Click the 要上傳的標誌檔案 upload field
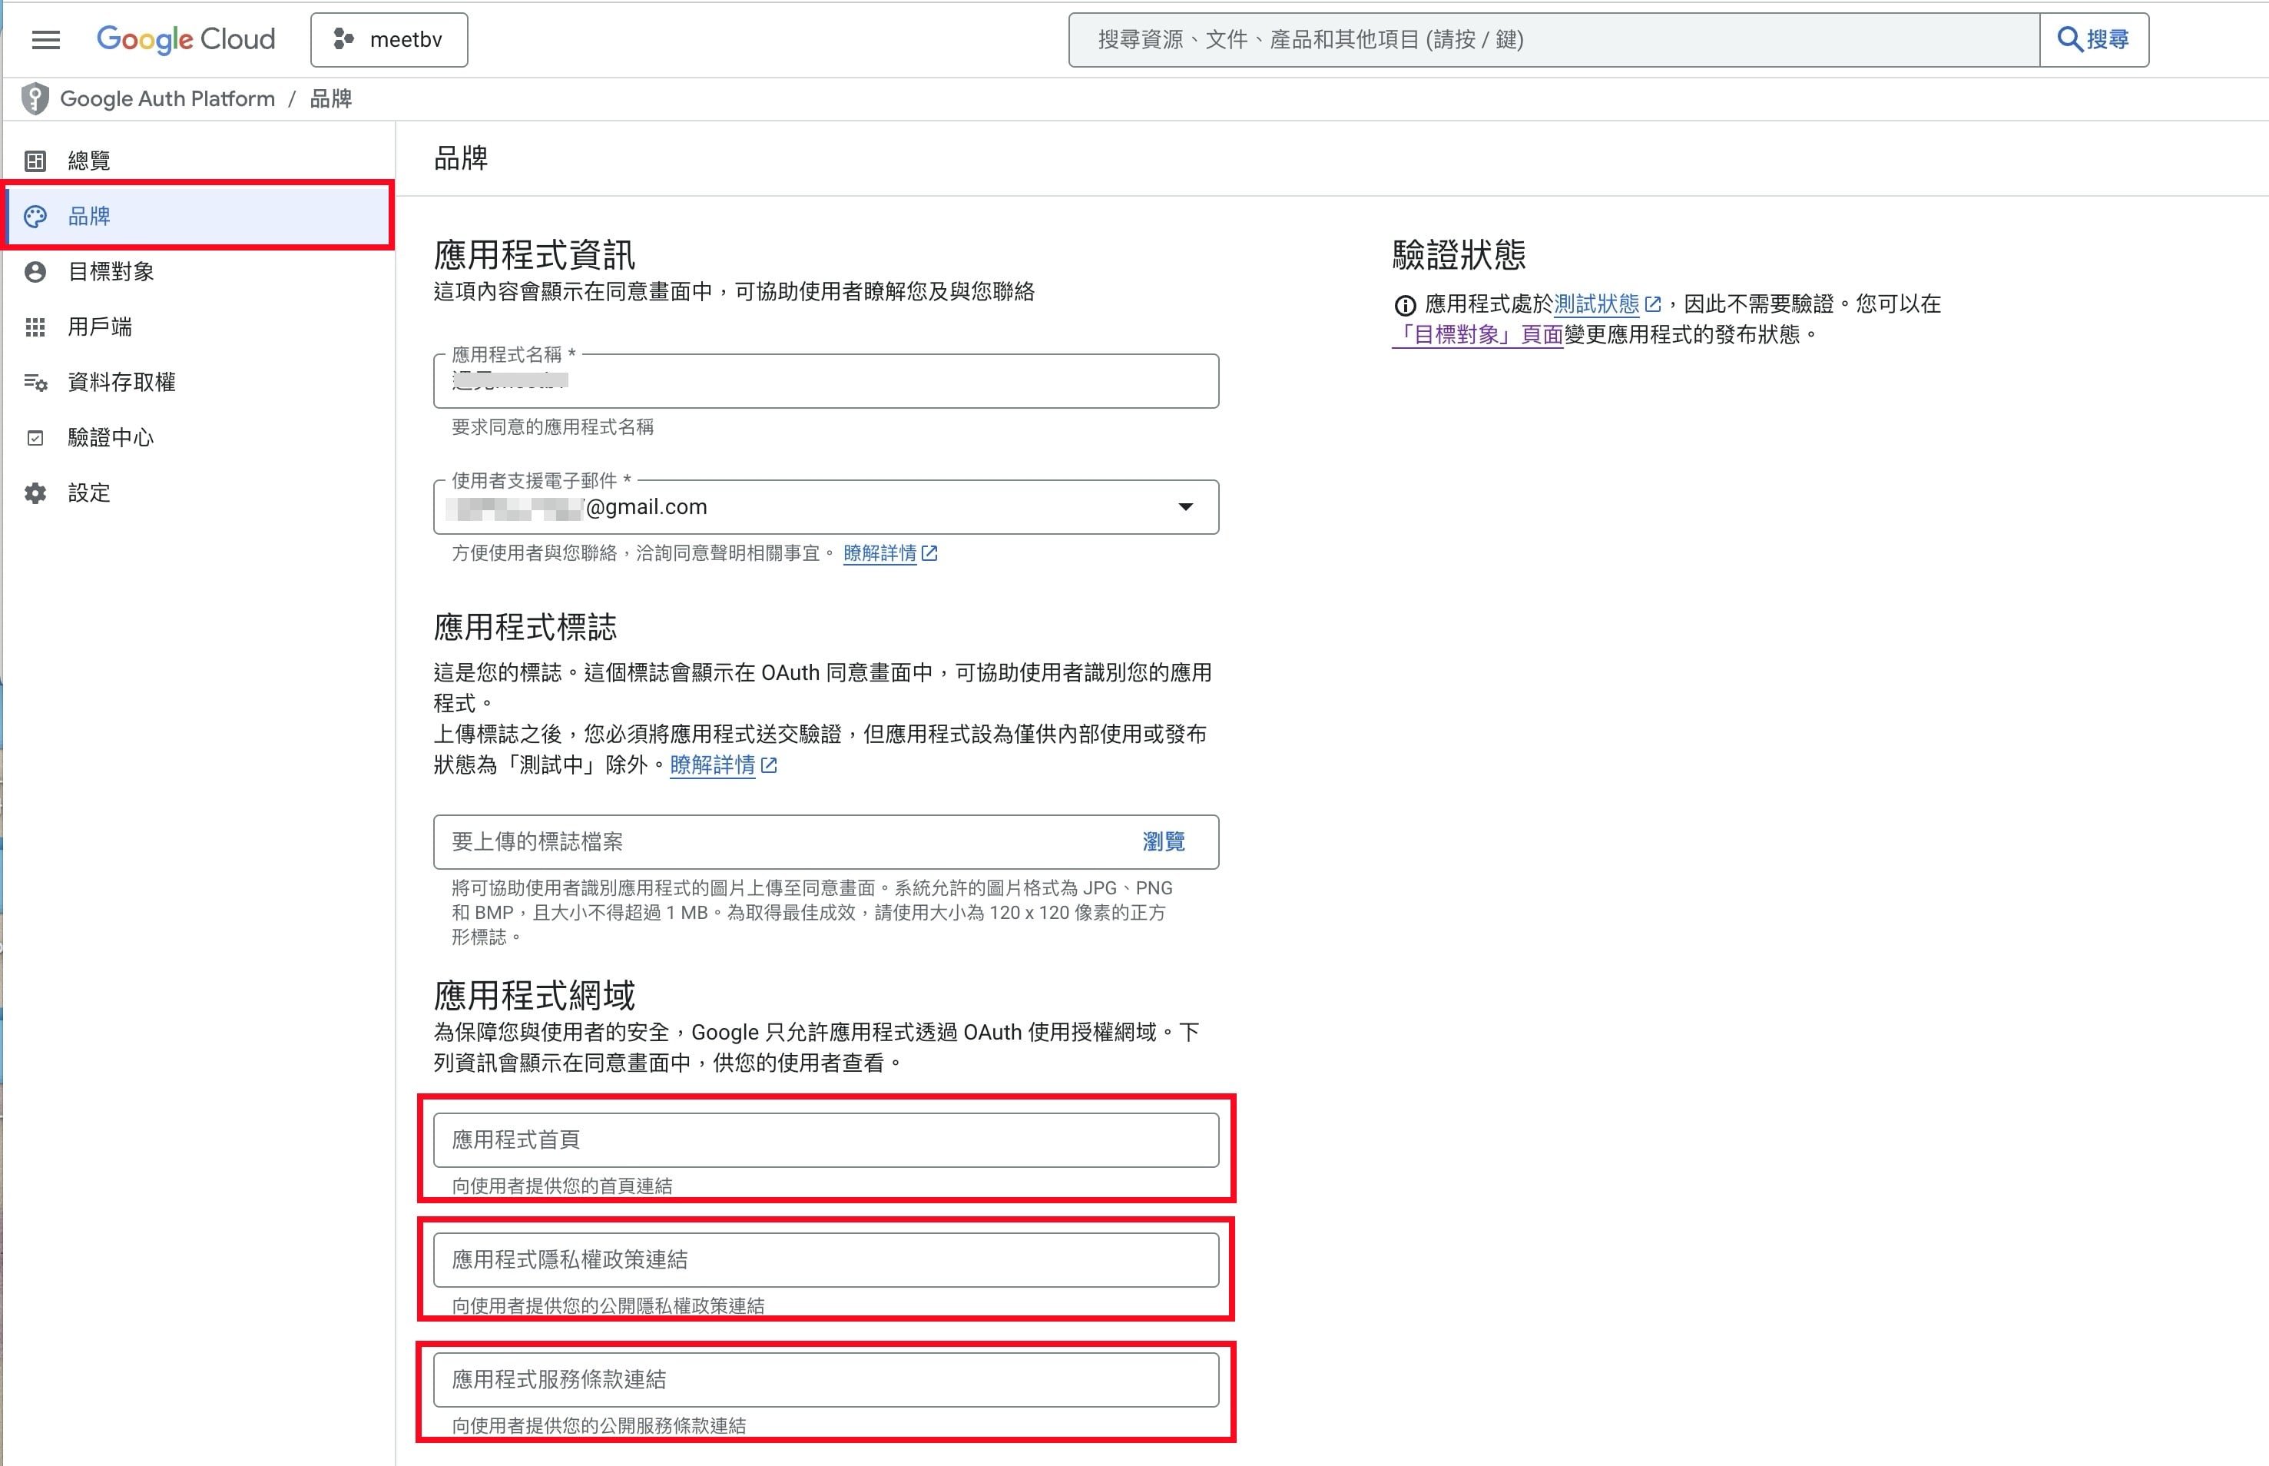Viewport: 2269px width, 1466px height. coord(826,841)
